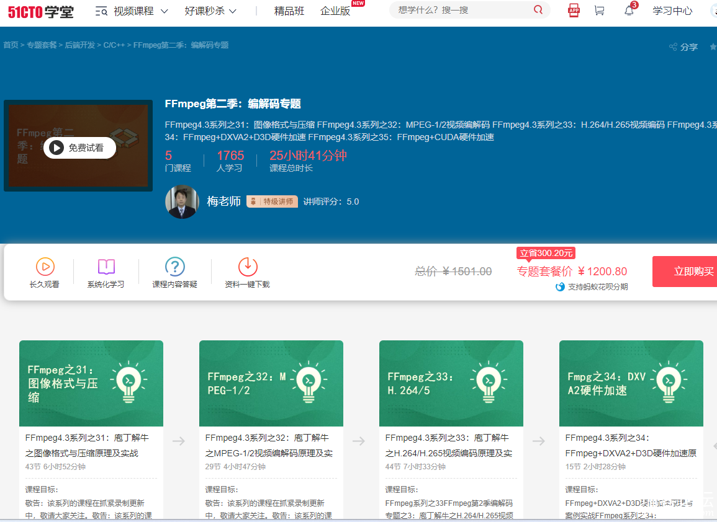Click the 51CTO学堂 logo
The width and height of the screenshot is (717, 522).
[x=41, y=11]
